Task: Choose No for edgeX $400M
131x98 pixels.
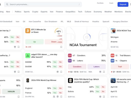Action: 60,67
